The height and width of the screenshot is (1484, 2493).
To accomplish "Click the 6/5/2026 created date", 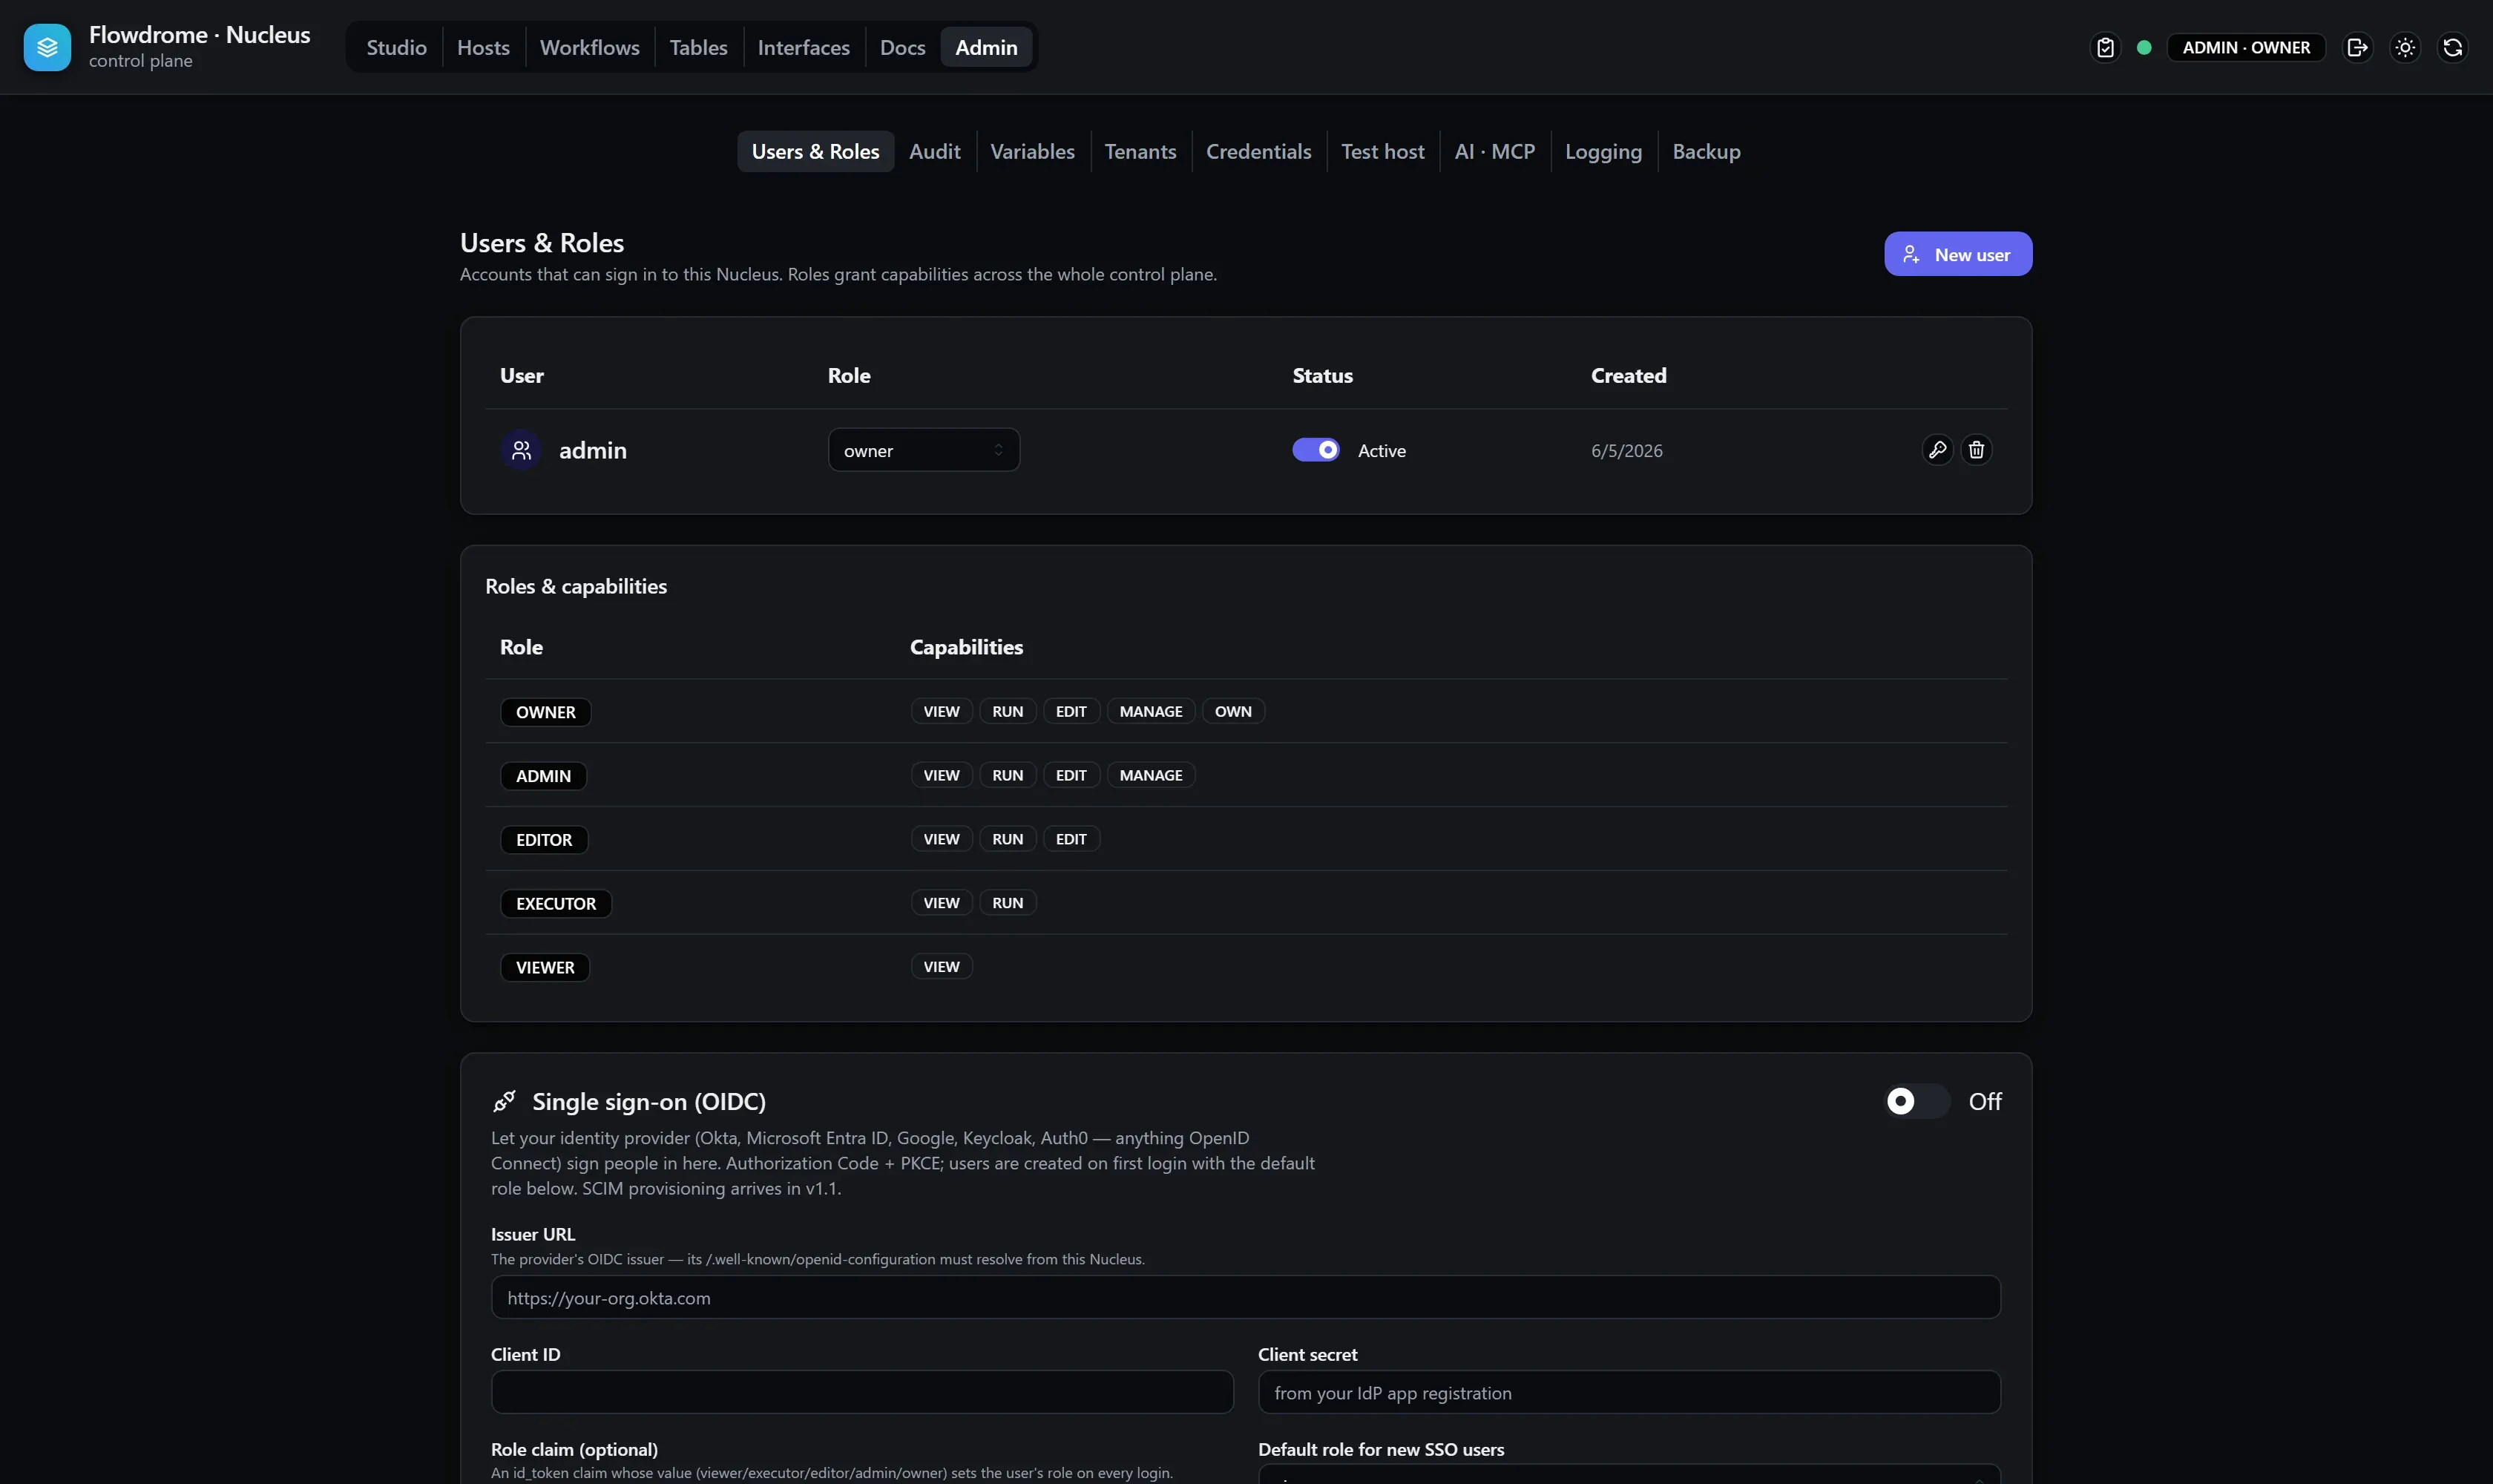I will pyautogui.click(x=1626, y=451).
